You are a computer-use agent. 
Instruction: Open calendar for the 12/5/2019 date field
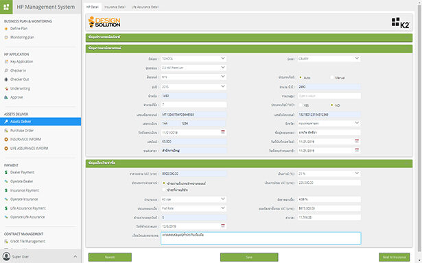coord(223,226)
